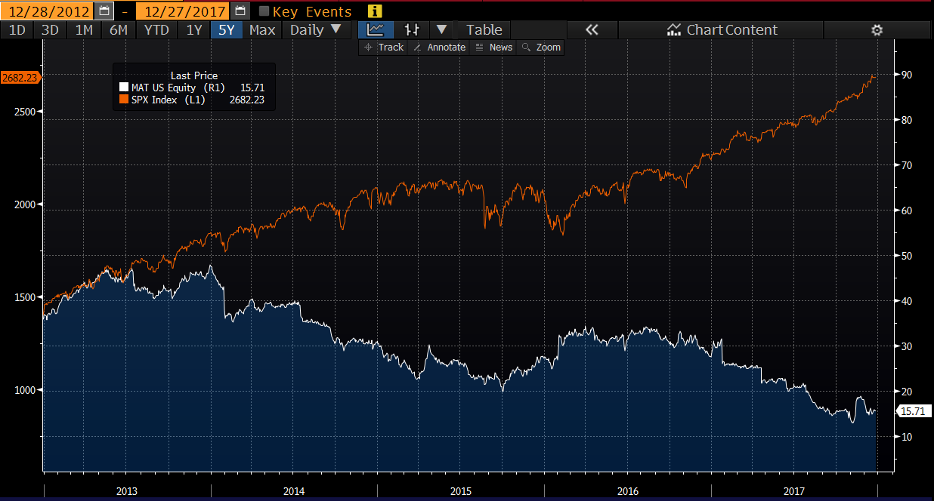Activate the Track crosshair tool
934x501 pixels.
click(x=384, y=47)
